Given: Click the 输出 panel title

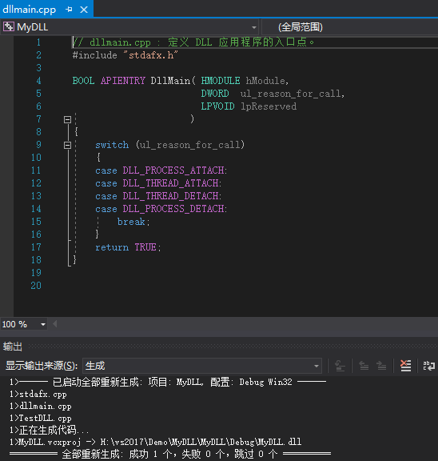Looking at the screenshot, I should (x=13, y=347).
